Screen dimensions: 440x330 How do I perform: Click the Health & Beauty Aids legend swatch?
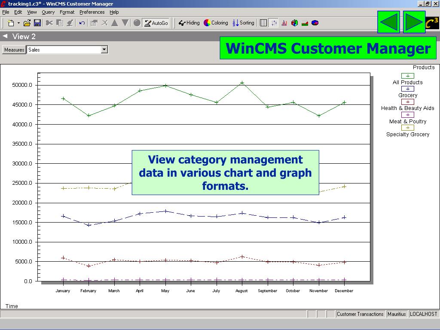(407, 101)
